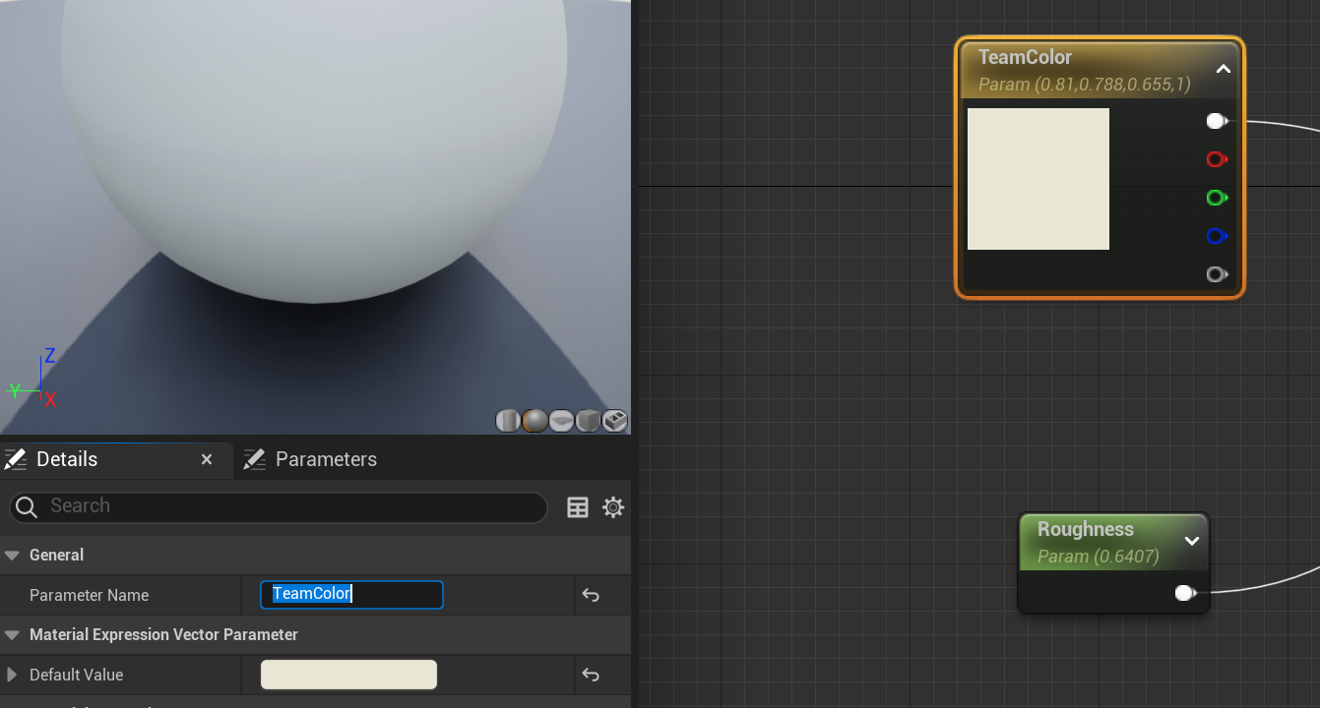Click the Roughness node output pin
1320x708 pixels.
click(1185, 593)
